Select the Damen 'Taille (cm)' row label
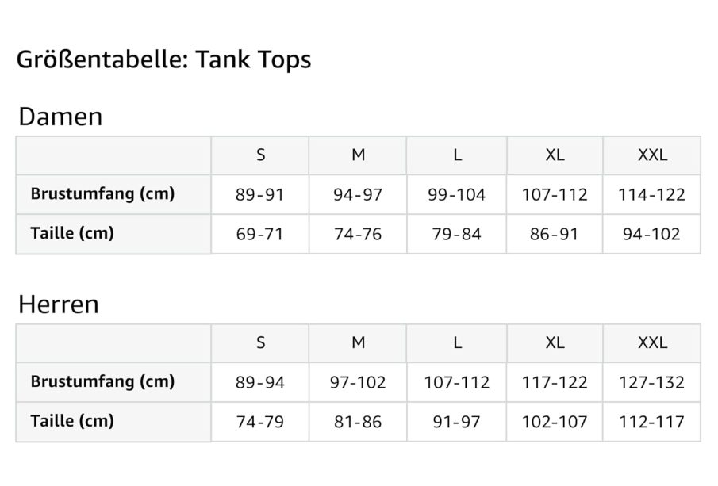 (x=72, y=234)
